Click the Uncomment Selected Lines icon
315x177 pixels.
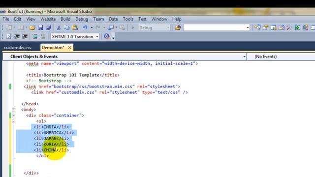43,36
